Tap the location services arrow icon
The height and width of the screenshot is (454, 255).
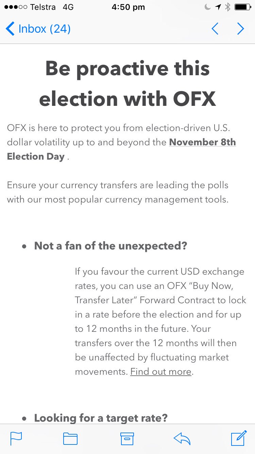pos(218,7)
